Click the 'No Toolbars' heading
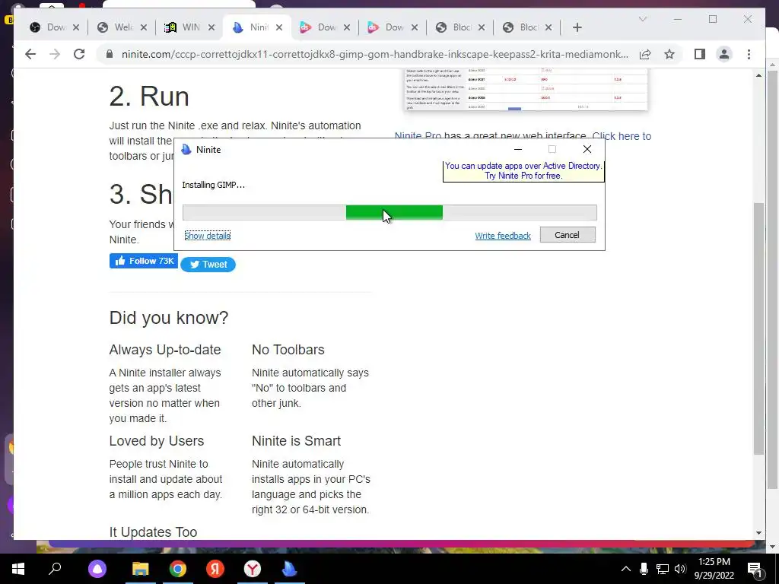The width and height of the screenshot is (779, 584). click(288, 350)
